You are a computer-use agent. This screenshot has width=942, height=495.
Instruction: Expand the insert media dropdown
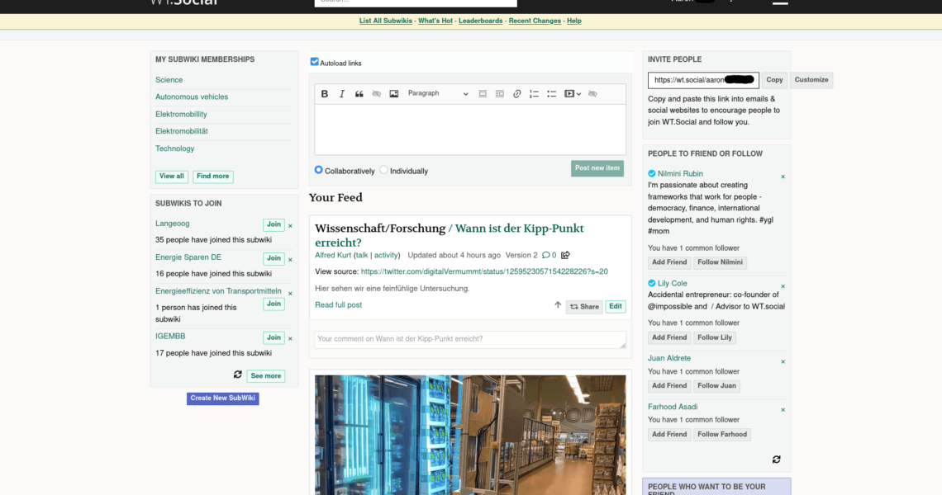tap(573, 94)
